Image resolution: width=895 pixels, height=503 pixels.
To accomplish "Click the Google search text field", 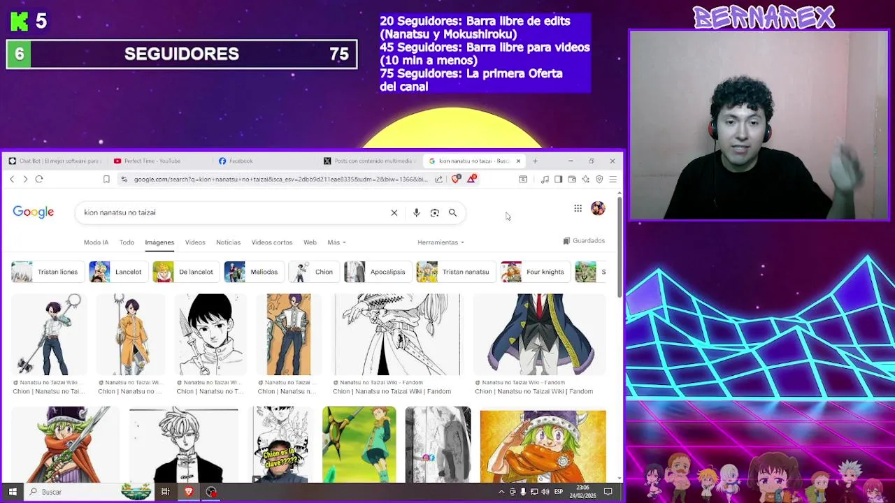I will click(234, 213).
